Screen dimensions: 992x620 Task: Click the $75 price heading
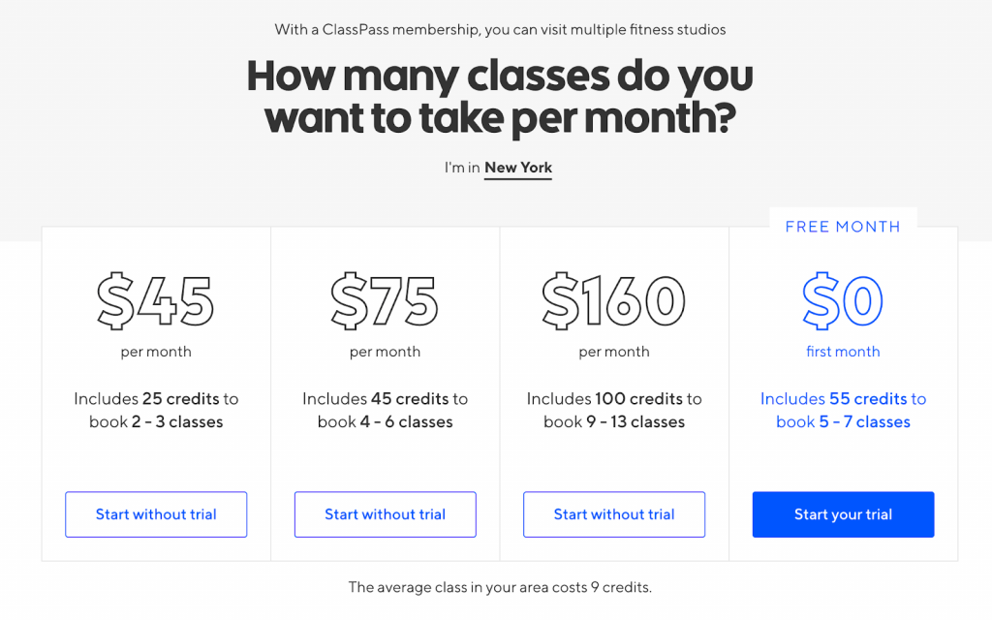pos(385,301)
